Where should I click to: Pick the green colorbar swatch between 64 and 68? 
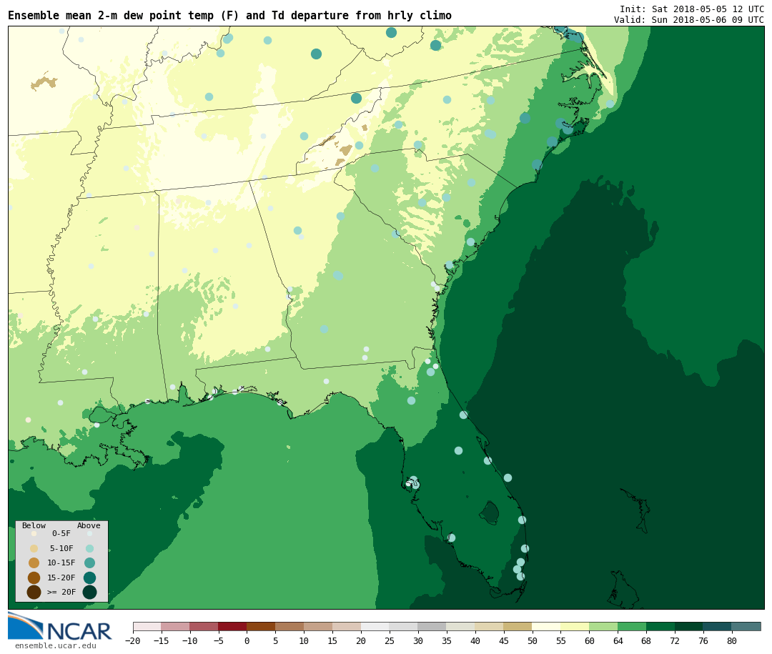(x=632, y=627)
